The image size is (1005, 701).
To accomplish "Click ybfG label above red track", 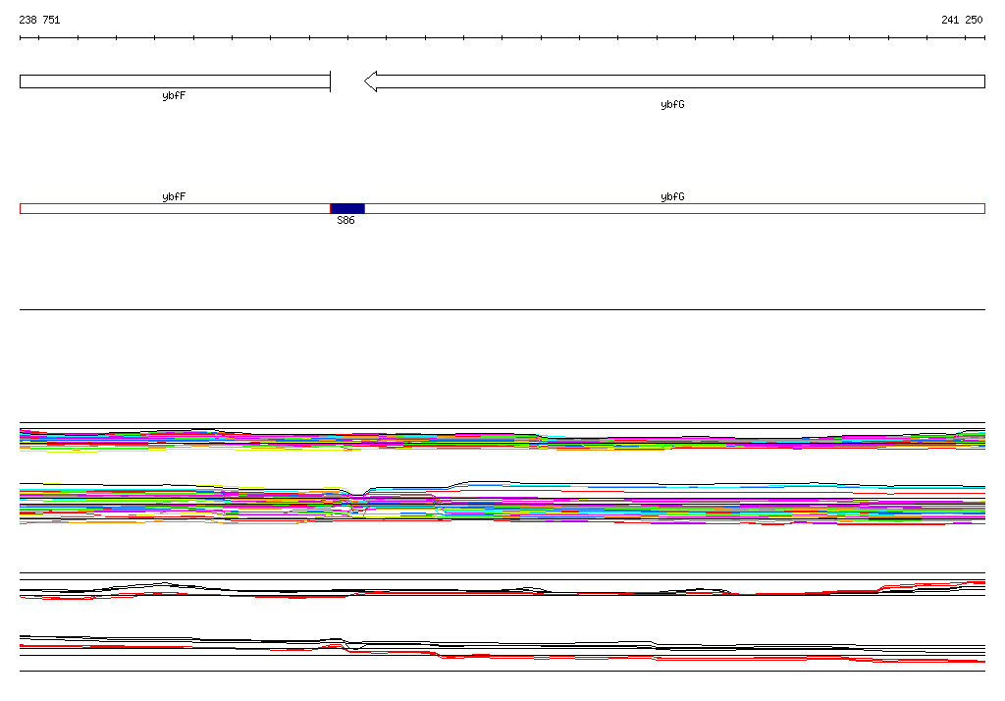I will click(x=672, y=196).
